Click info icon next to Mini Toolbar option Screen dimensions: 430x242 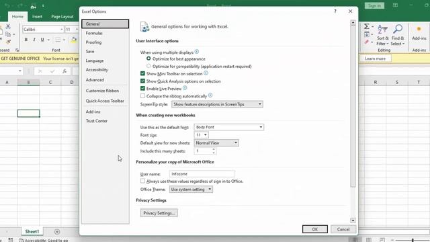[206, 73]
